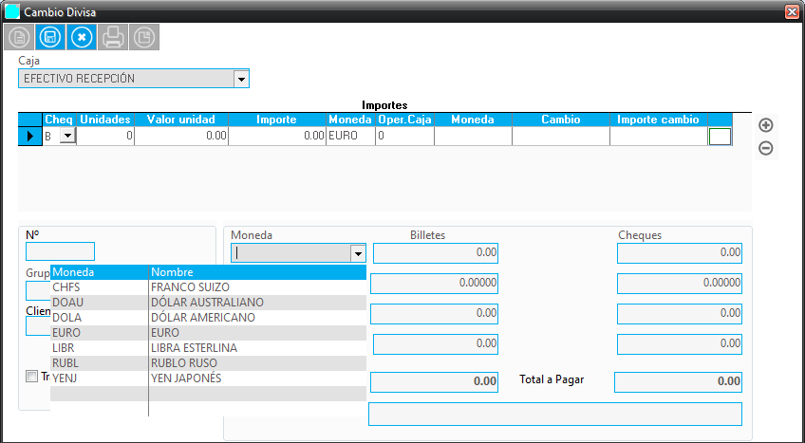Click the Billetes 0.00000 rate field
Screen dimensions: 805x443
[434, 284]
